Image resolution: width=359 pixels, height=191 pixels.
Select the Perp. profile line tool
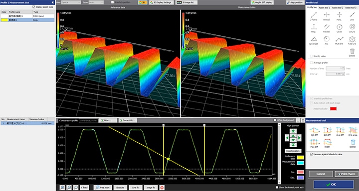coord(314,28)
